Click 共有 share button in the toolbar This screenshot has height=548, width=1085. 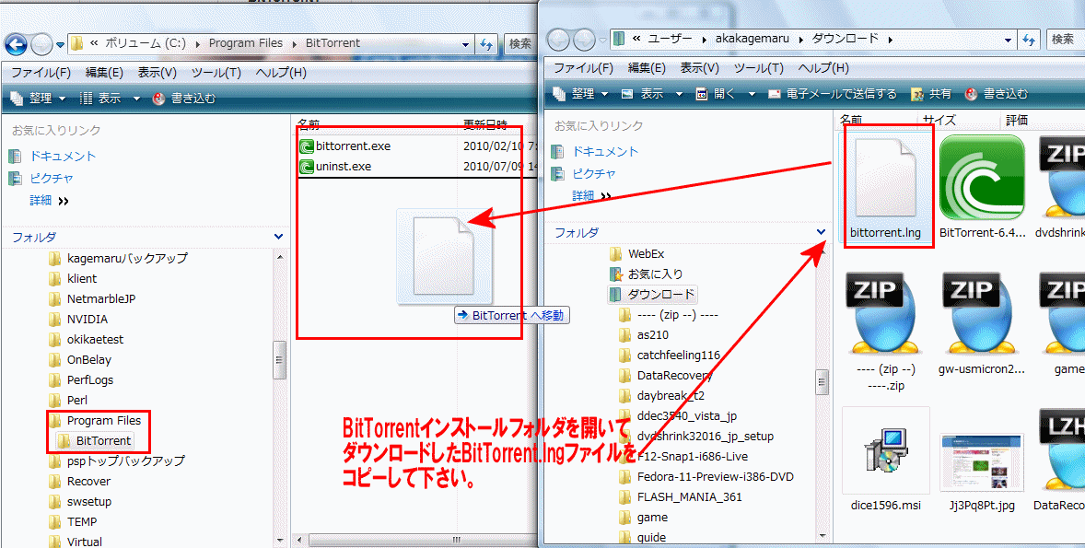tap(931, 93)
